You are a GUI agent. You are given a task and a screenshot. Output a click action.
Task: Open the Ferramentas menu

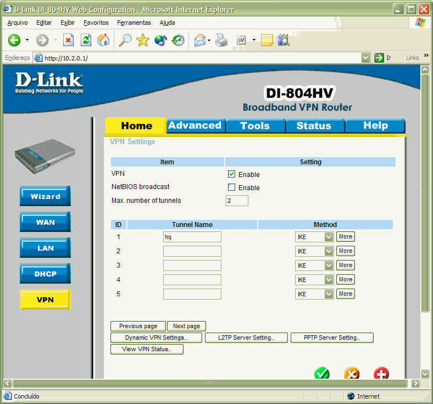(134, 23)
